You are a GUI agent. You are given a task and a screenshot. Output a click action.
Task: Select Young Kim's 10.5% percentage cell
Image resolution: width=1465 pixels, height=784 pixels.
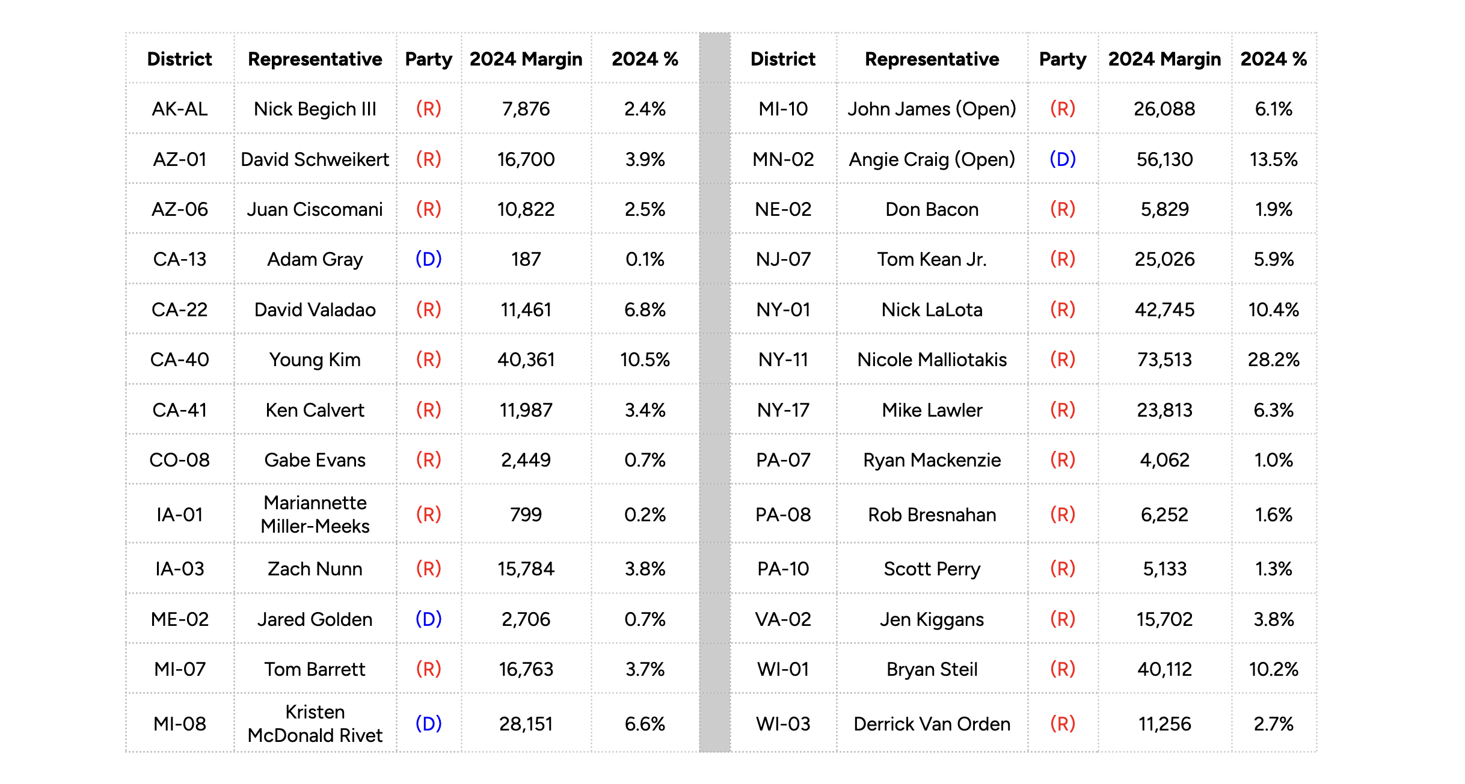pyautogui.click(x=645, y=360)
